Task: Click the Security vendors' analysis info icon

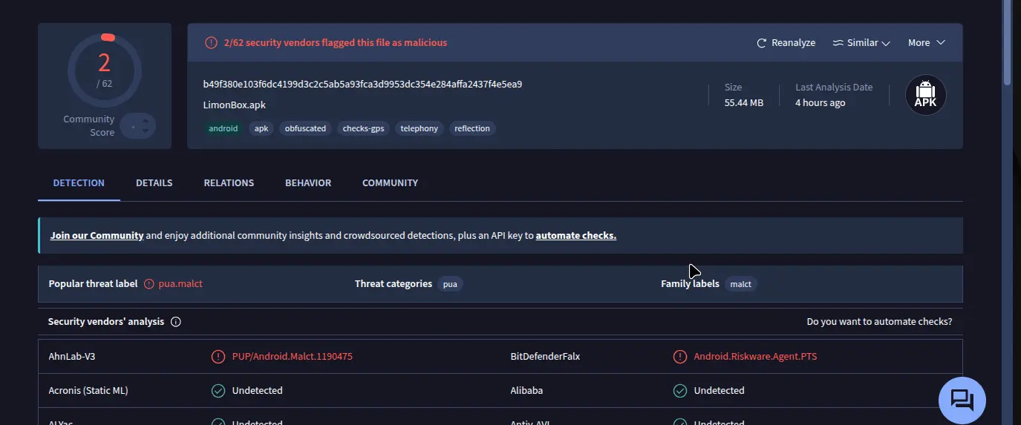Action: (x=176, y=322)
